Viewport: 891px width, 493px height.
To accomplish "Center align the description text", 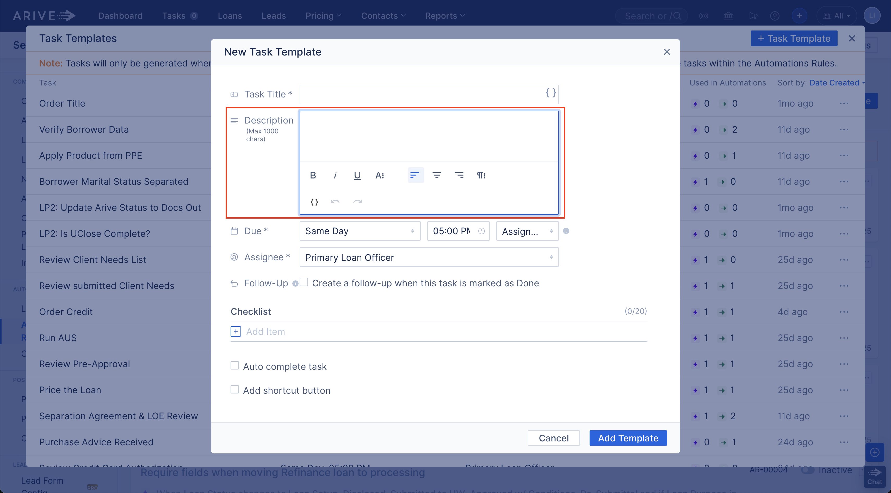I will [437, 175].
